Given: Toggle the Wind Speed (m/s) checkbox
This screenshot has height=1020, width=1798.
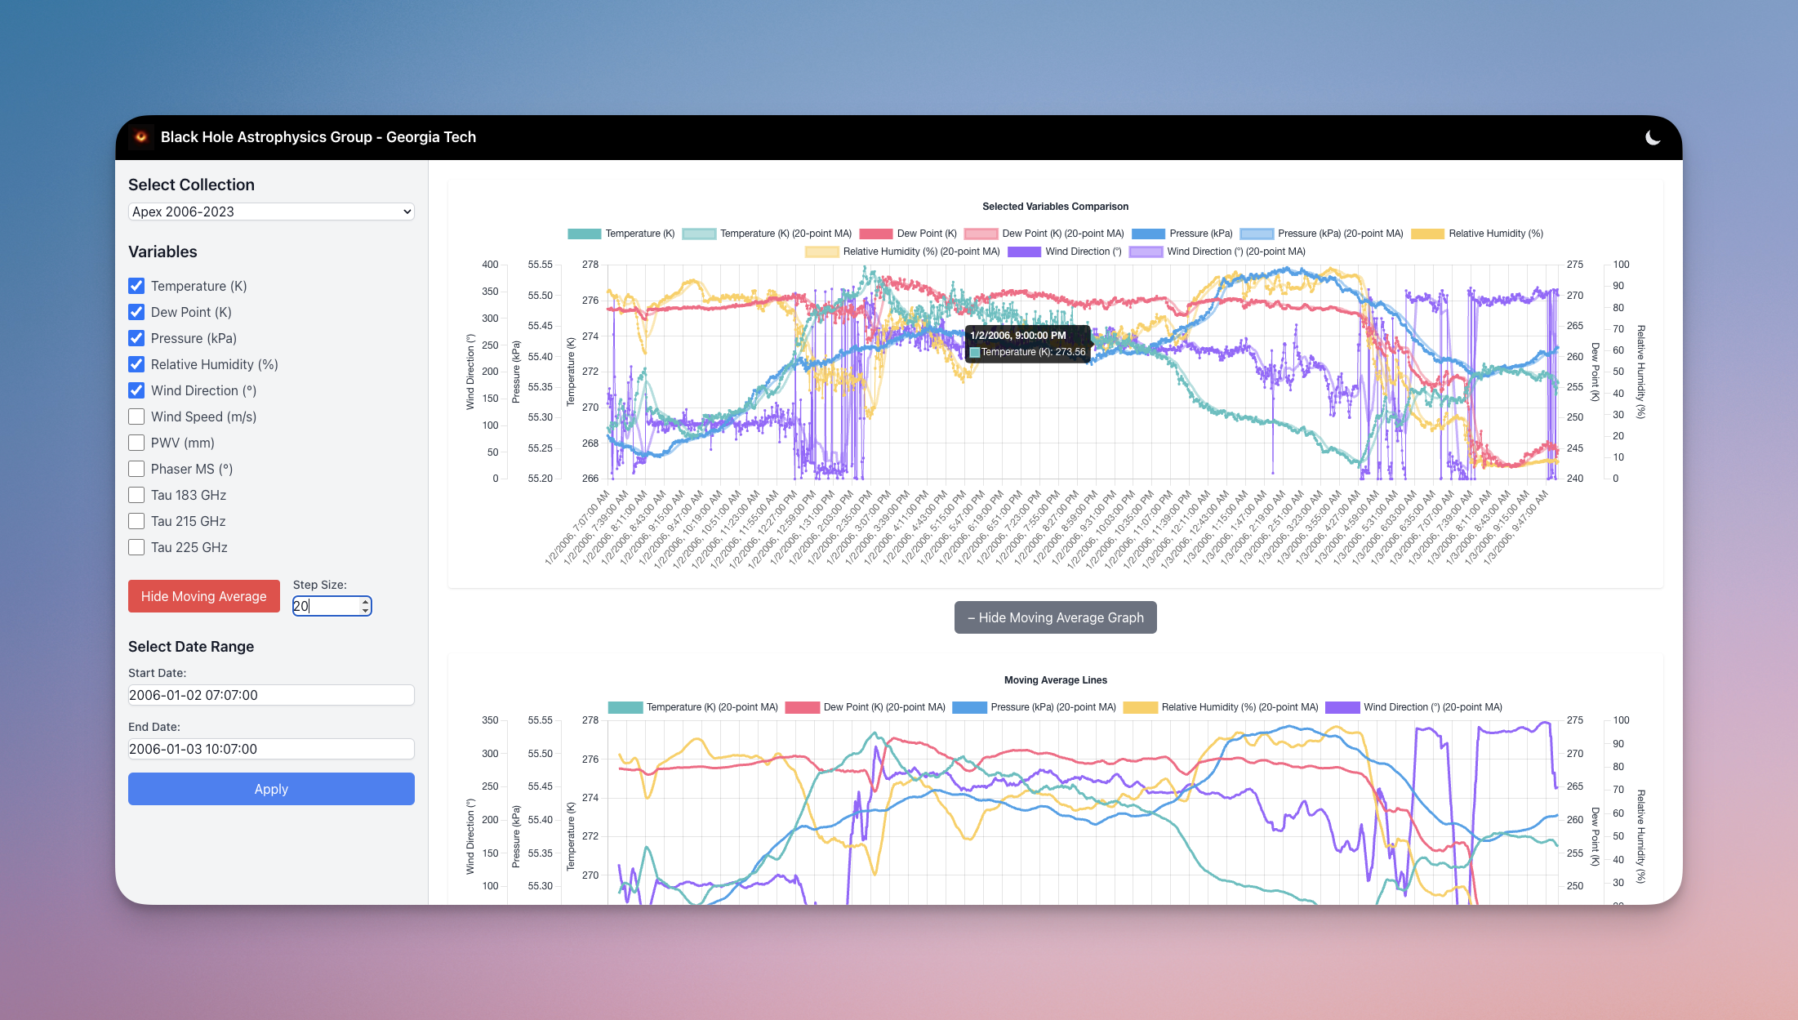Looking at the screenshot, I should 136,416.
